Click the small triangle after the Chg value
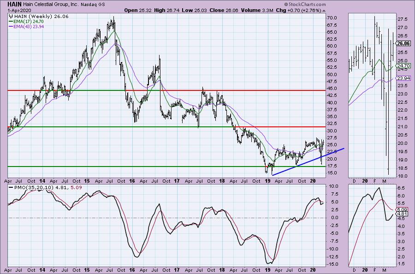The image size is (415, 274). (324, 11)
